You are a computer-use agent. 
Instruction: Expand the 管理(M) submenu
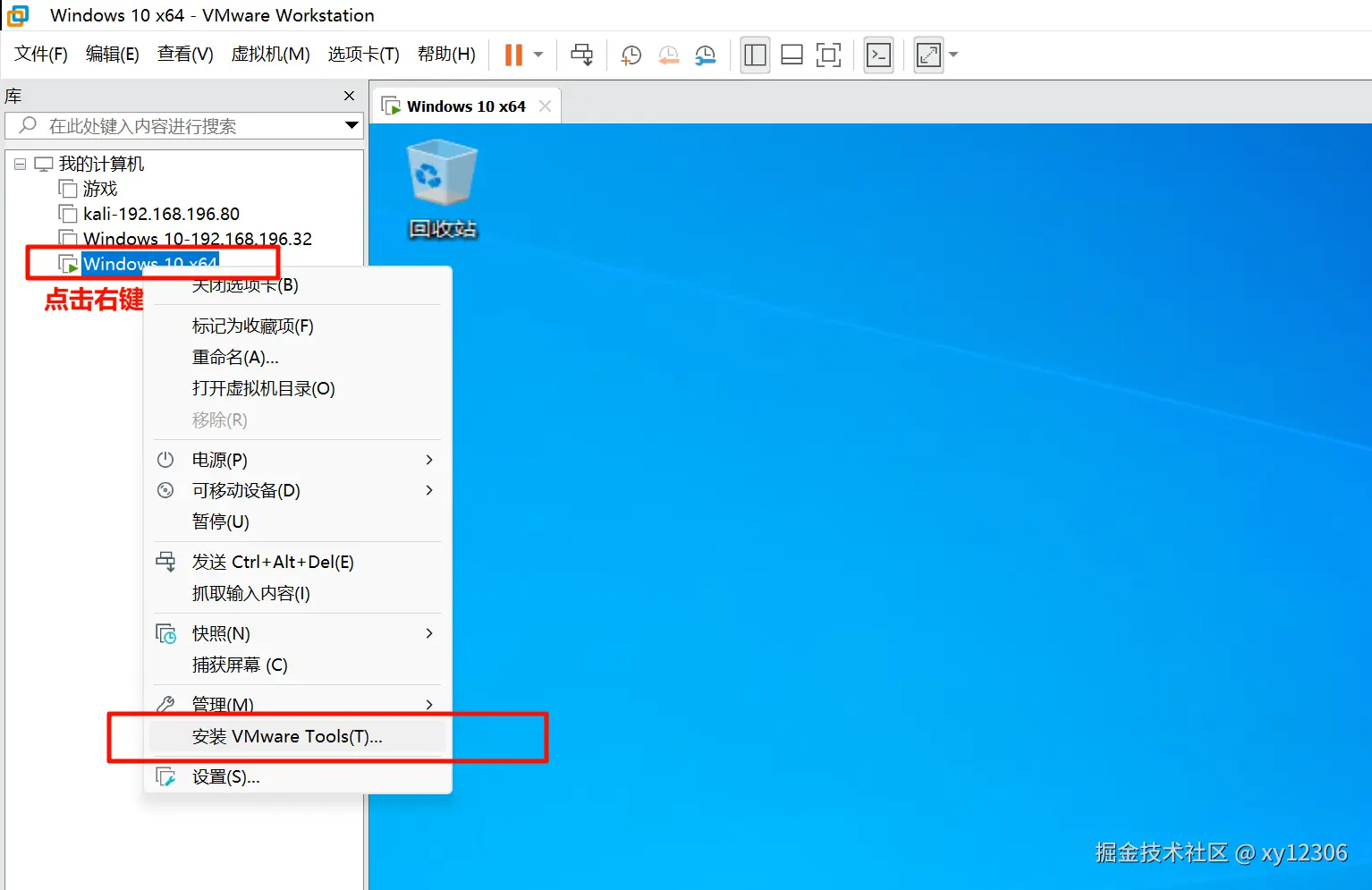pyautogui.click(x=298, y=705)
